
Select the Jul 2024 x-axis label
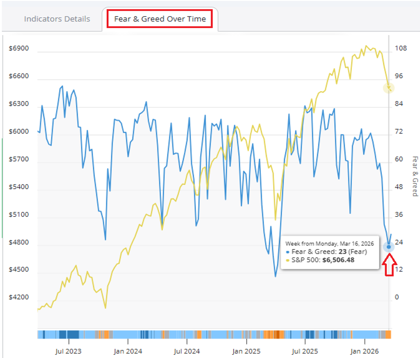(187, 351)
